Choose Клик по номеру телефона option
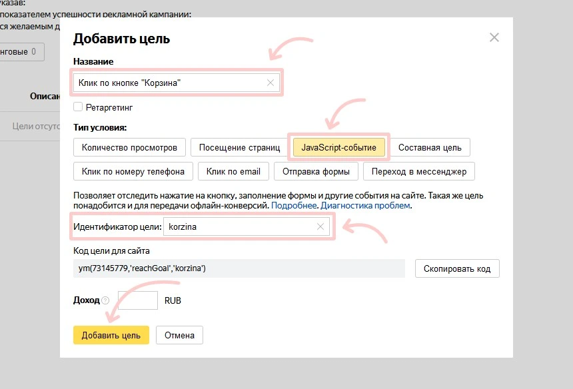The height and width of the screenshot is (389, 573). tap(133, 171)
